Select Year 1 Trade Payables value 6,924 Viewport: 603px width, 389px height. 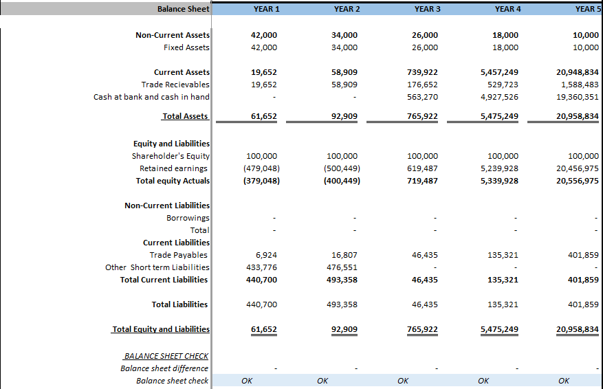coord(266,254)
